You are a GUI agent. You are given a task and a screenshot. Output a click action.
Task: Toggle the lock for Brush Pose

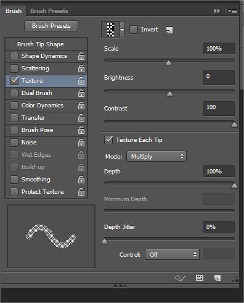pyautogui.click(x=81, y=130)
